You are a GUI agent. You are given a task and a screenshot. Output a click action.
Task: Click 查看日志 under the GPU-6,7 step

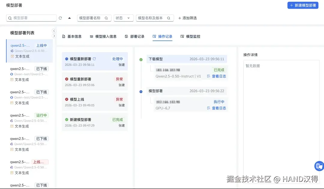[x=217, y=108]
